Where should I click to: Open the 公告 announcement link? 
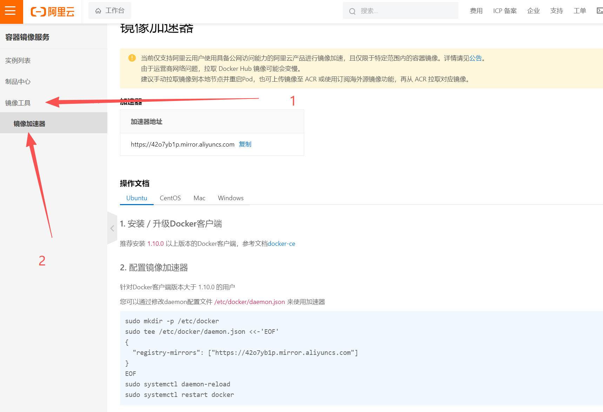pyautogui.click(x=475, y=58)
